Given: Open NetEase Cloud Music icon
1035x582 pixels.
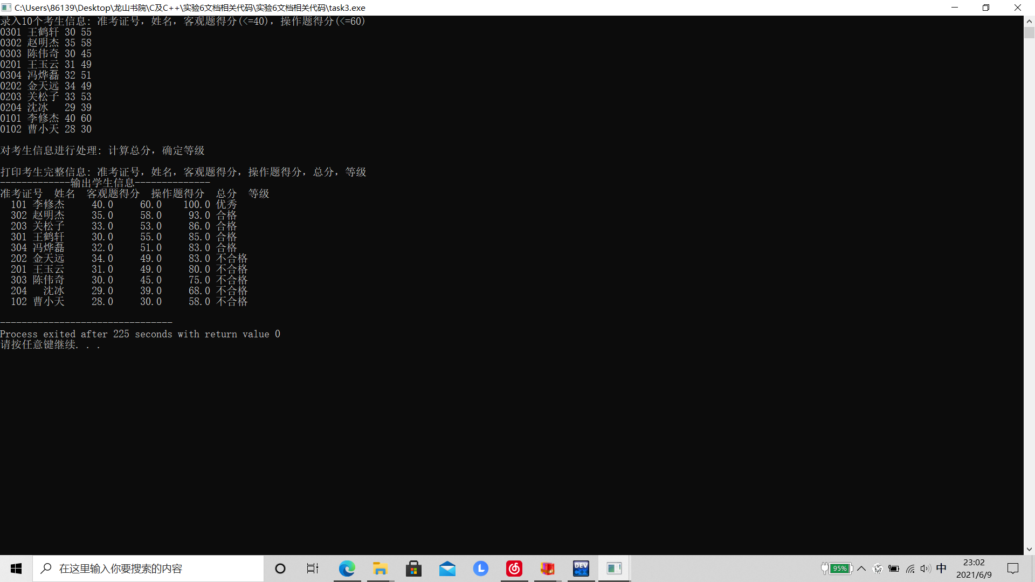Looking at the screenshot, I should coord(514,569).
